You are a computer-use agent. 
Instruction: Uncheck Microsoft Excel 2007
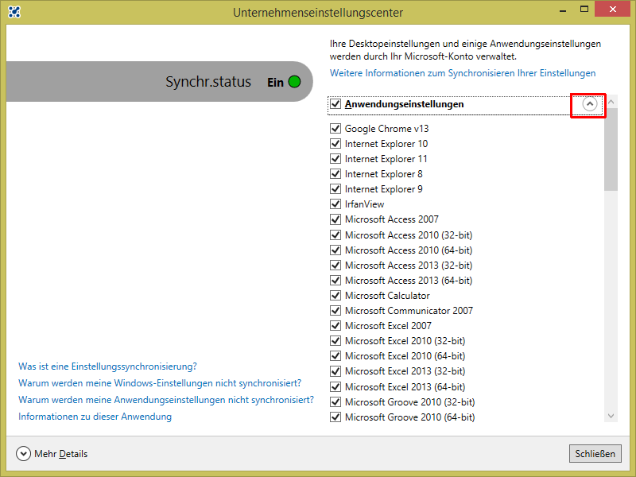(x=335, y=326)
